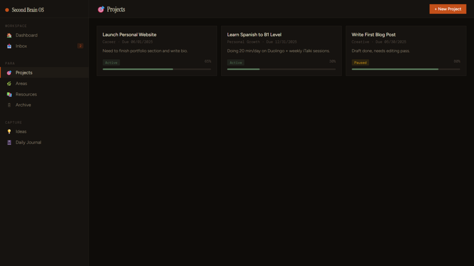
Task: Click the Areas plant icon
Action: [9, 83]
